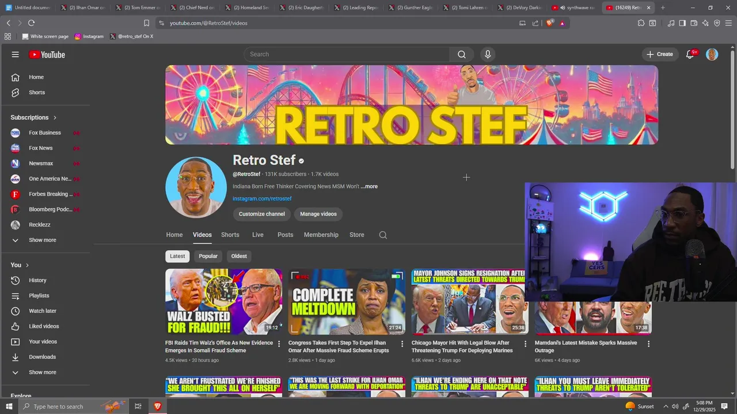Viewport: 737px width, 414px height.
Task: Open the Brave Rewards triangle icon
Action: coord(562,23)
